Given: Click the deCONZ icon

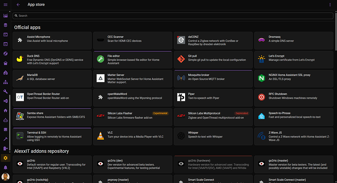Looking at the screenshot, I should pyautogui.click(x=181, y=40).
